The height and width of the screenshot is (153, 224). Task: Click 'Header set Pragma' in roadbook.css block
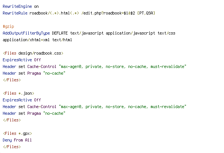coord(22,73)
